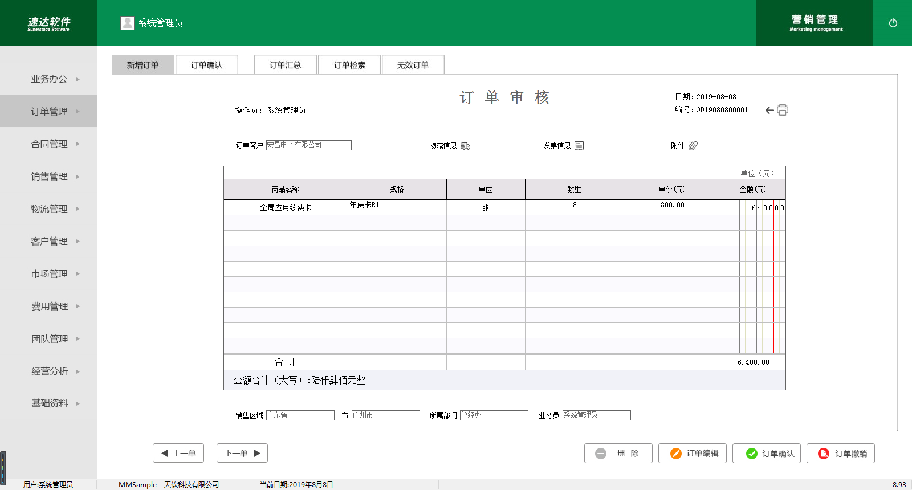Open the 营销管理 module header
The height and width of the screenshot is (490, 912).
pyautogui.click(x=815, y=23)
